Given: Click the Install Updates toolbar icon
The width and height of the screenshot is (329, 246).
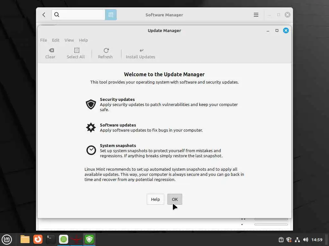Looking at the screenshot, I should (x=142, y=50).
